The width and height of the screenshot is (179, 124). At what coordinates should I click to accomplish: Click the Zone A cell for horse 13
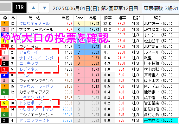click(79, 24)
